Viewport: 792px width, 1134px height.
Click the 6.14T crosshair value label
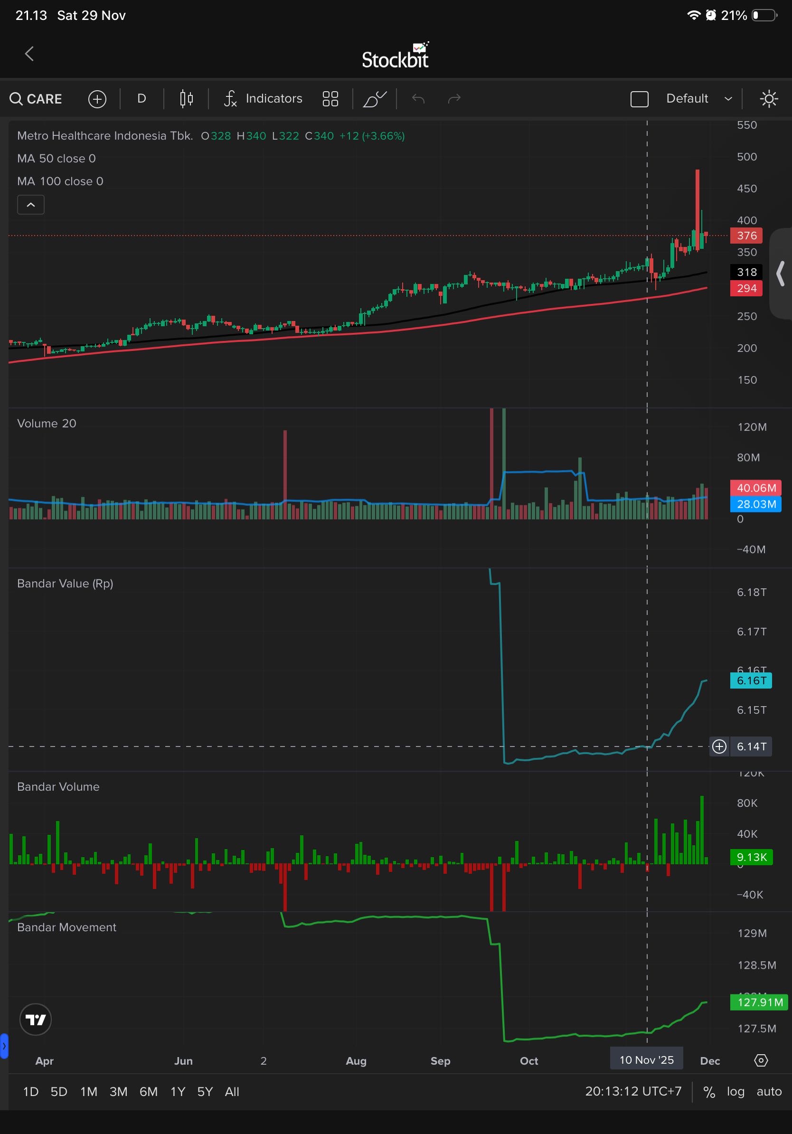(x=752, y=747)
